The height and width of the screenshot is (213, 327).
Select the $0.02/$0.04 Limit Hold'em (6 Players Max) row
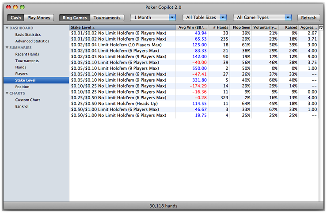coord(194,51)
